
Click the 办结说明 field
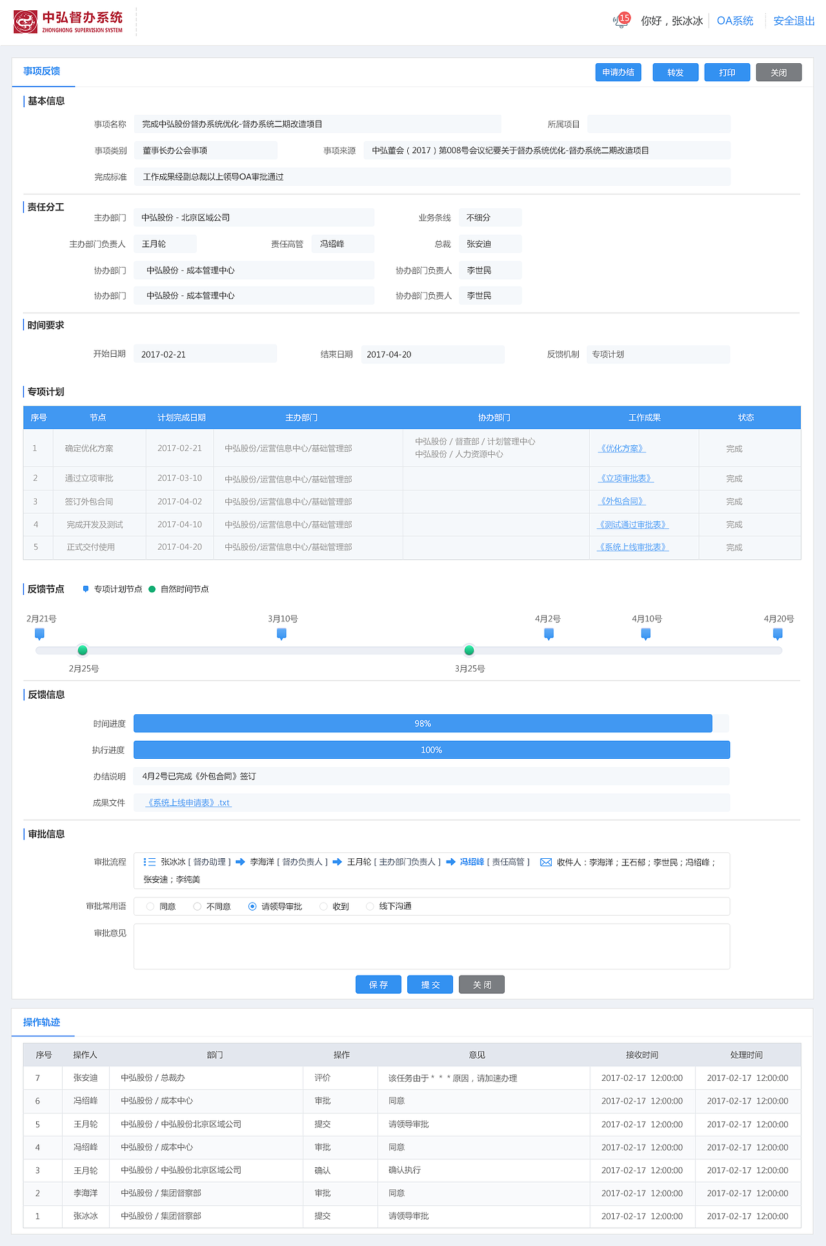tap(432, 776)
